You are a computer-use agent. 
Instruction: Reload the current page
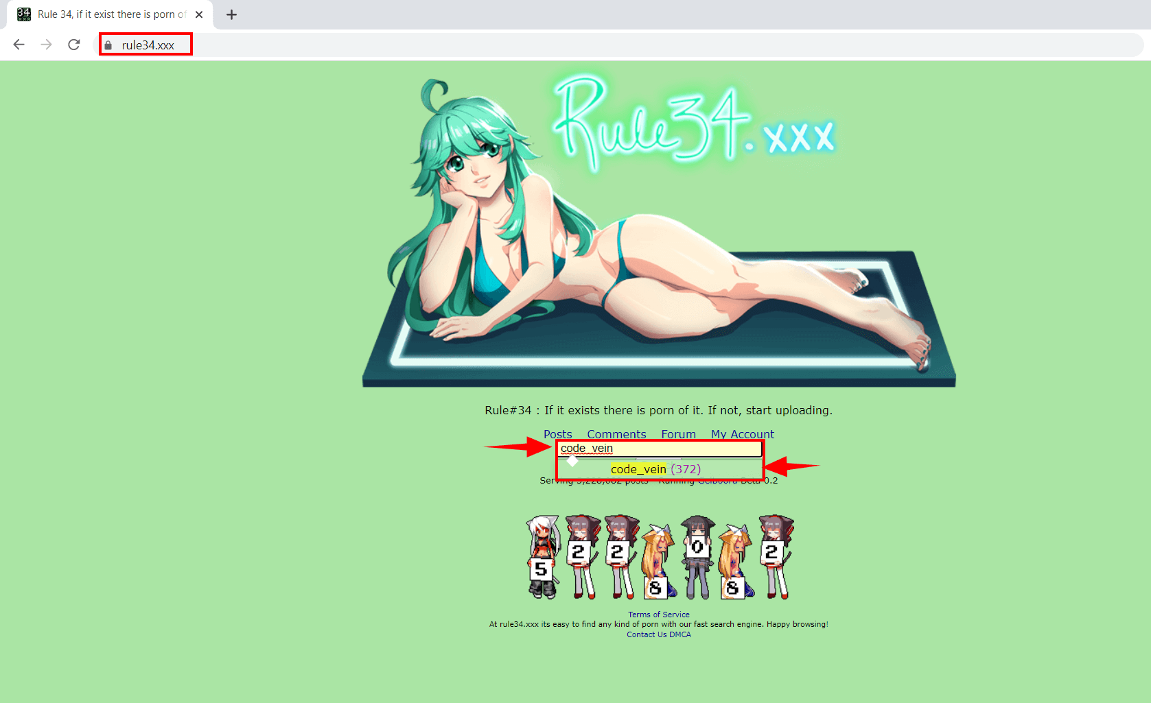click(74, 45)
